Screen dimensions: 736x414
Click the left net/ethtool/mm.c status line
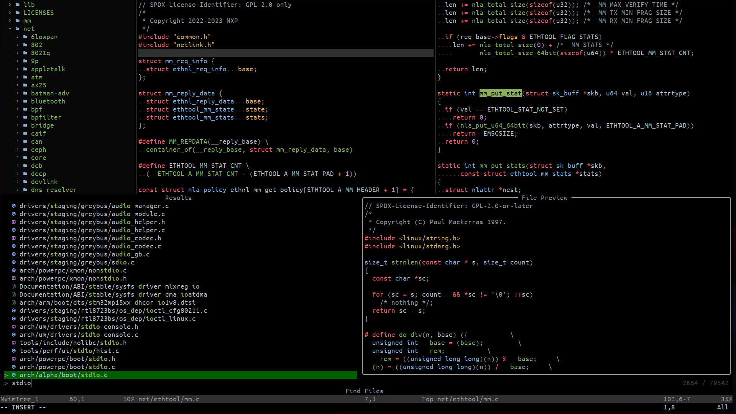coord(169,399)
